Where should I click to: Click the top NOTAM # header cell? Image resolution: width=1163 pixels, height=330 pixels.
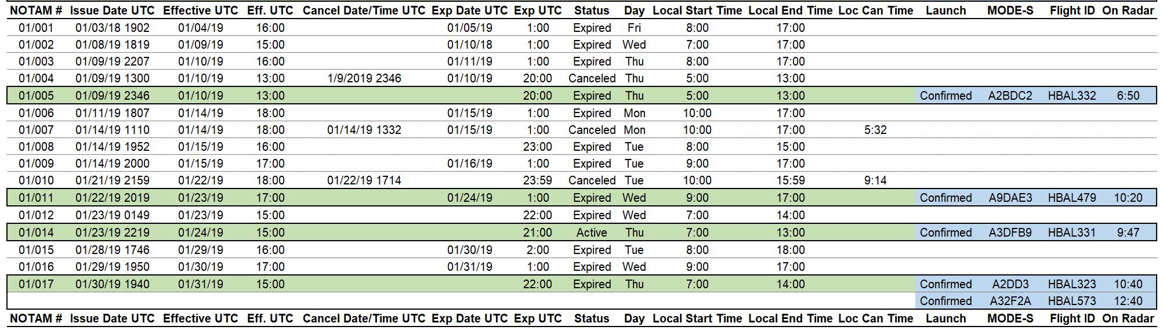36,10
